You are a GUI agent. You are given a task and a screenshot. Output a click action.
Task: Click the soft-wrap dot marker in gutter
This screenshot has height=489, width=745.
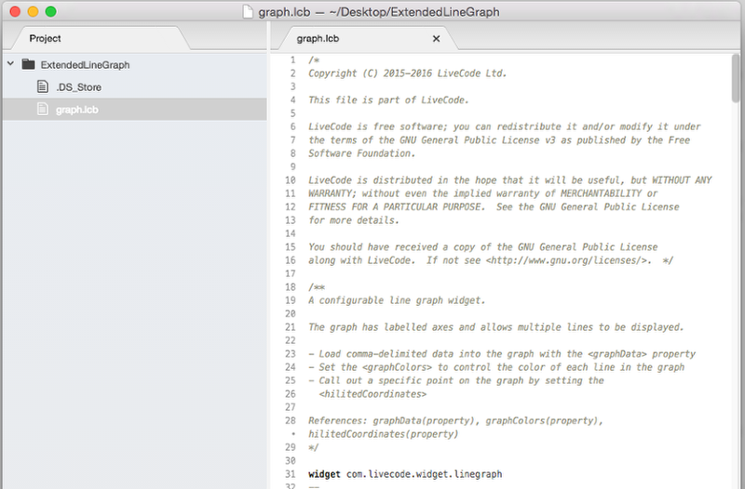point(293,434)
